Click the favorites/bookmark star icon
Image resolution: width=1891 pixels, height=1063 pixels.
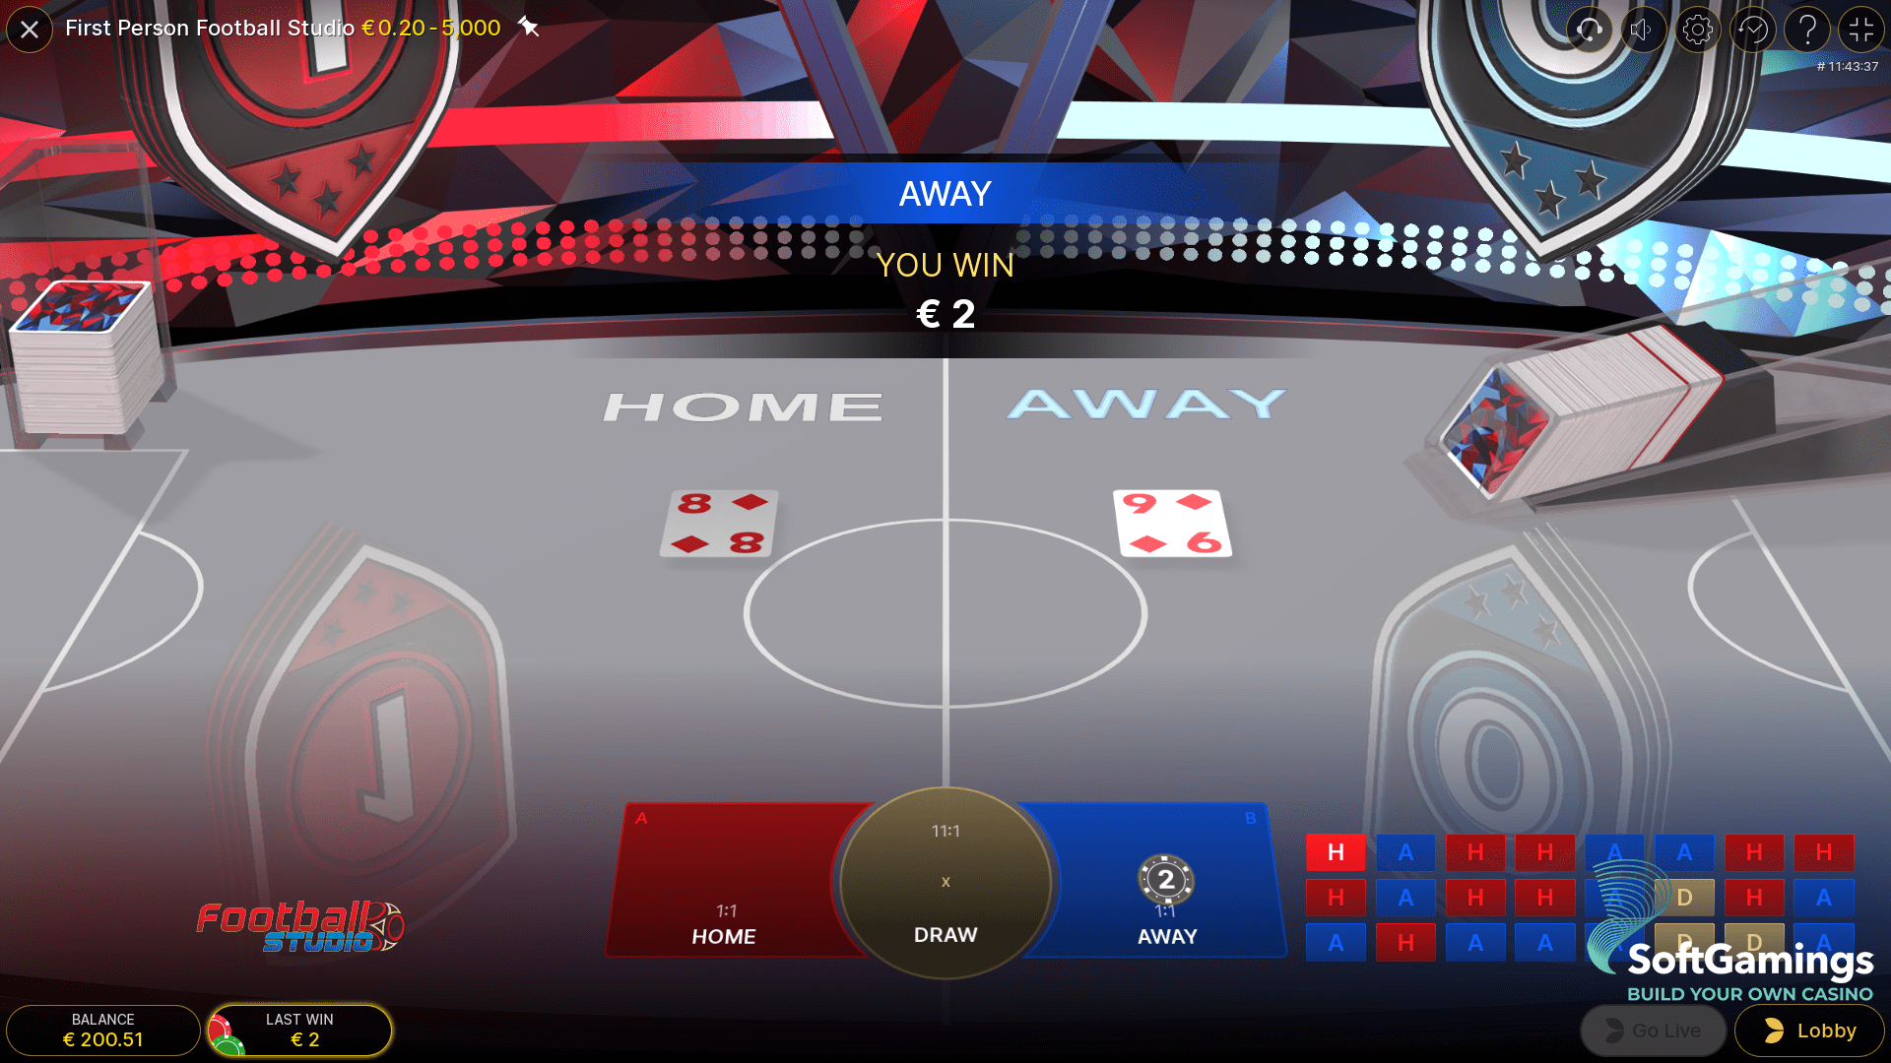[531, 28]
